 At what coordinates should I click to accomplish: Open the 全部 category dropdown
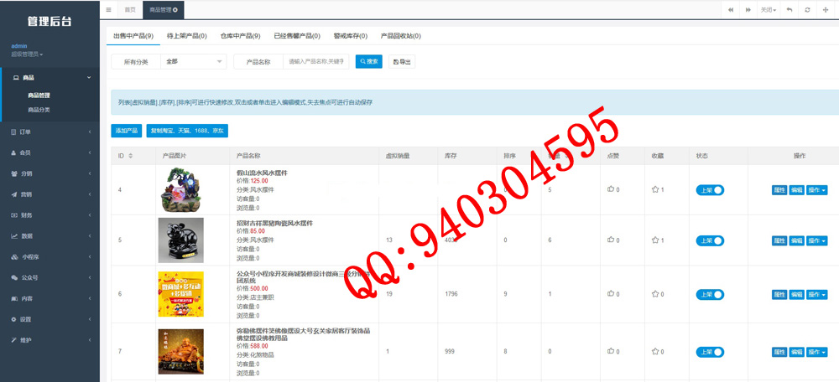[194, 61]
